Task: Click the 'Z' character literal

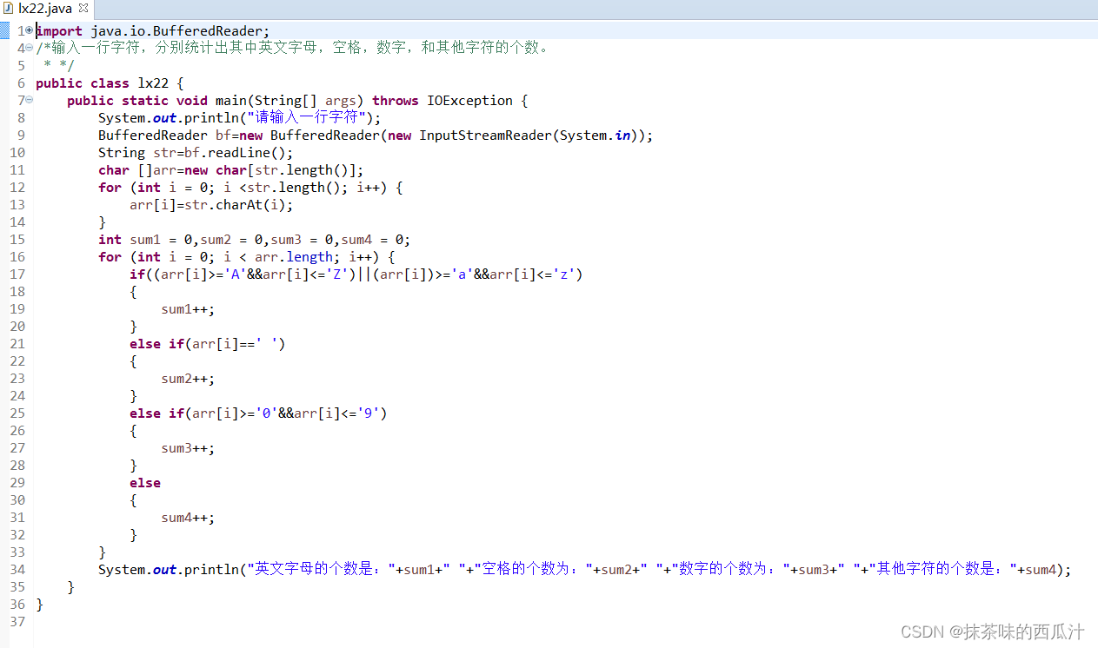Action: (337, 274)
